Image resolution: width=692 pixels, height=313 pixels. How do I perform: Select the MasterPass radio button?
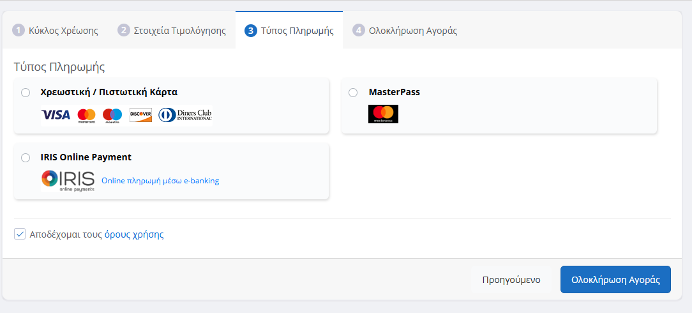tap(353, 93)
